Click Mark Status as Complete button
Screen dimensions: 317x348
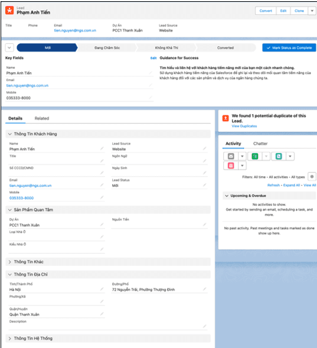pyautogui.click(x=289, y=48)
